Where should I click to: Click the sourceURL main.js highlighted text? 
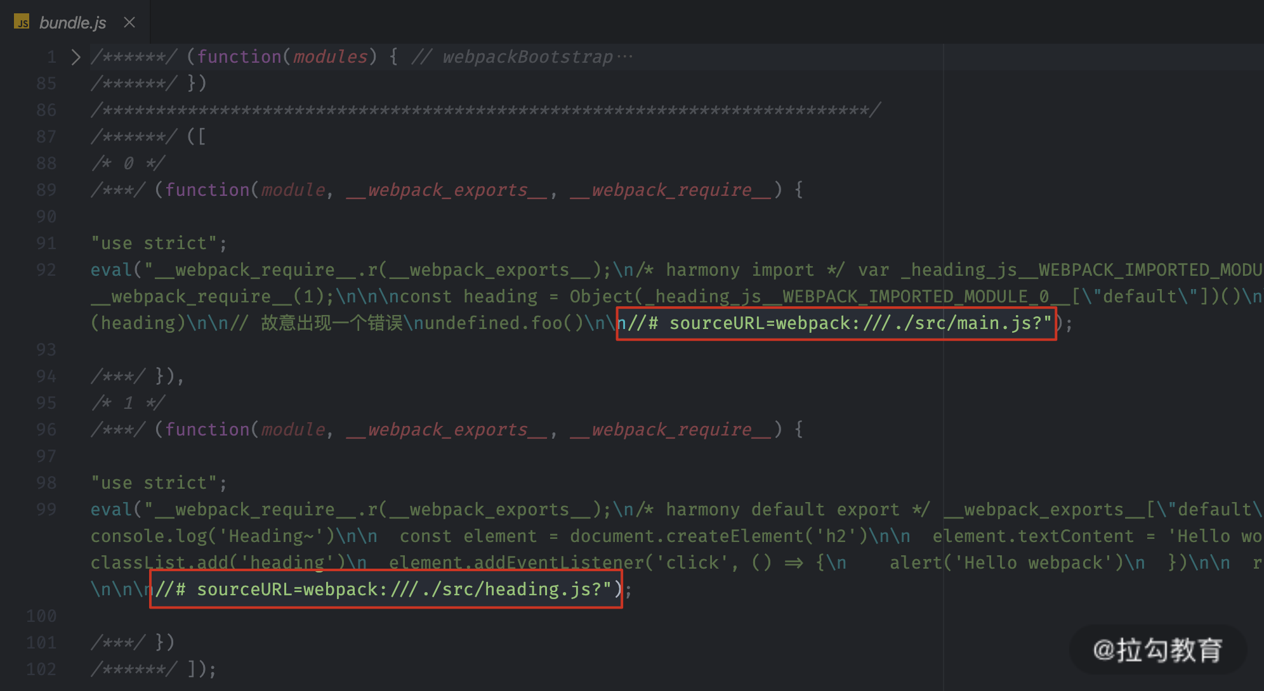click(836, 323)
